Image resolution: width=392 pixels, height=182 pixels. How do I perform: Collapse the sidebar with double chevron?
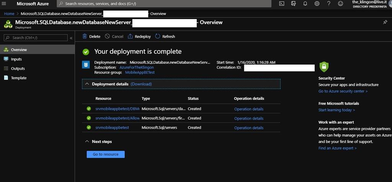tap(71, 38)
